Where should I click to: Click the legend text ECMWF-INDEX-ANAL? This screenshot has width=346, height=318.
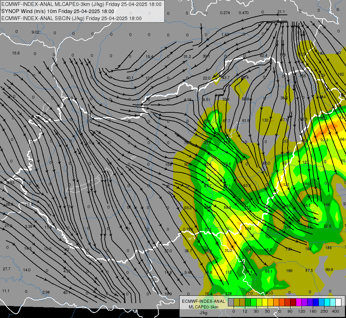pyautogui.click(x=203, y=301)
